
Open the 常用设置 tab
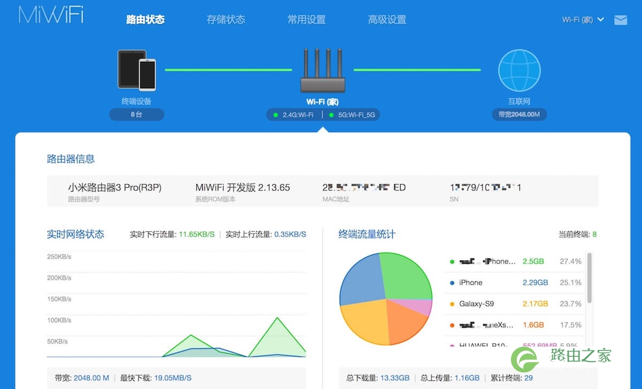click(307, 20)
